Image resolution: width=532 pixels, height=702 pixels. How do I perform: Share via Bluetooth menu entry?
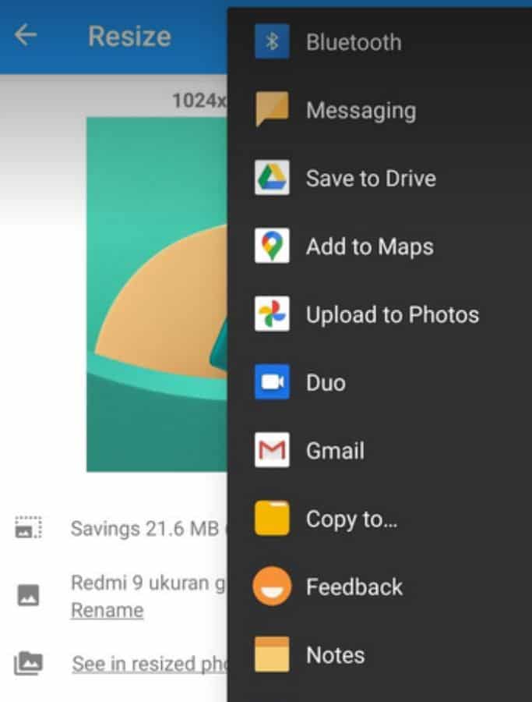point(354,42)
